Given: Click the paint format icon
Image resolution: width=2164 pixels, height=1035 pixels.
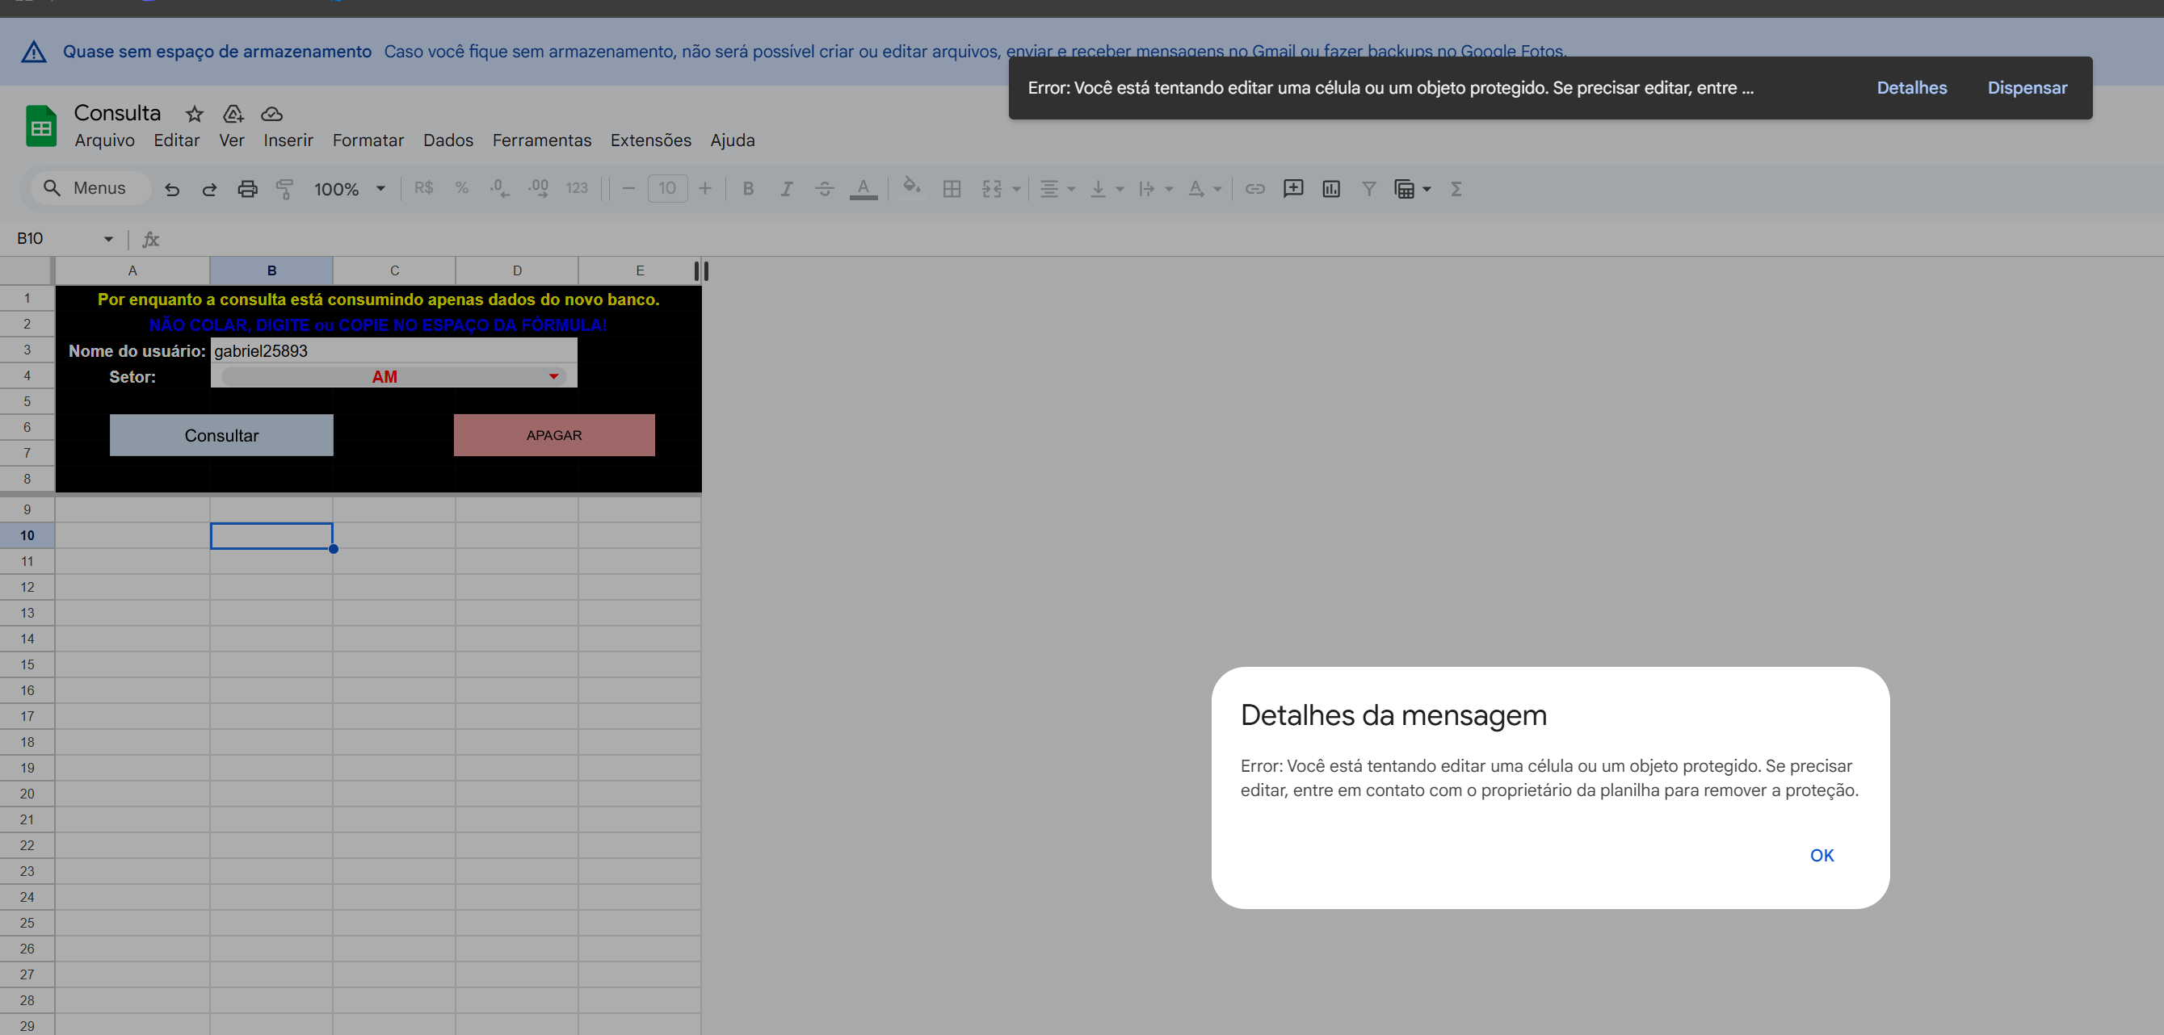Looking at the screenshot, I should click(285, 189).
